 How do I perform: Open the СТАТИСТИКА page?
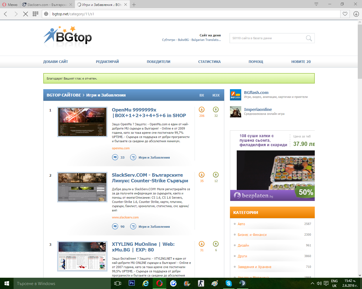[209, 62]
